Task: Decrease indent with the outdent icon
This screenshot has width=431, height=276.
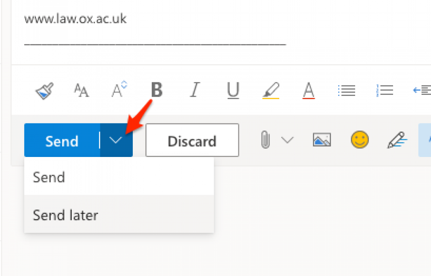Action: (422, 90)
